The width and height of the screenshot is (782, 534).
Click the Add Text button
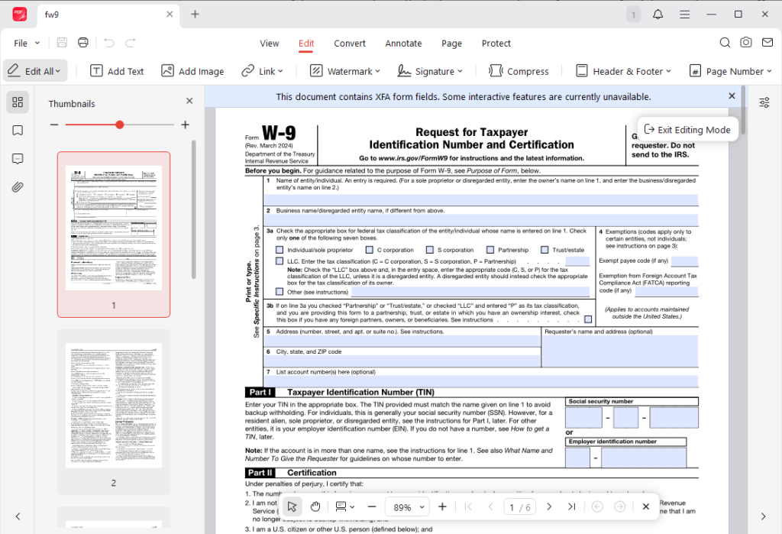pos(117,71)
